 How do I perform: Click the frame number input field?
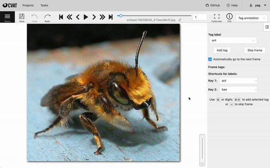199,17
